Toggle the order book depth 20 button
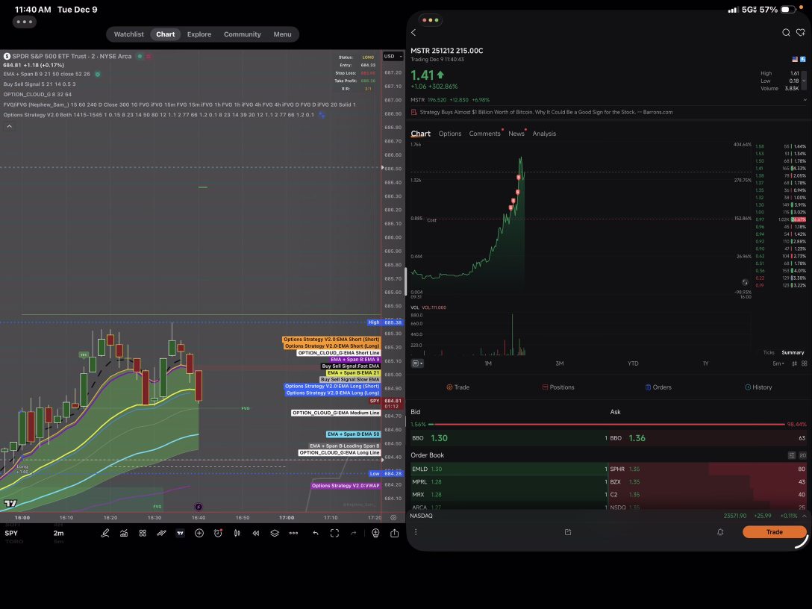Viewport: 812px width, 609px height. tap(803, 455)
